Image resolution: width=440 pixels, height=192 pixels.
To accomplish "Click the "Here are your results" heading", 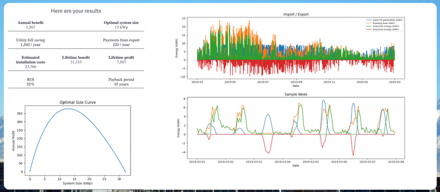I will coord(76,11).
